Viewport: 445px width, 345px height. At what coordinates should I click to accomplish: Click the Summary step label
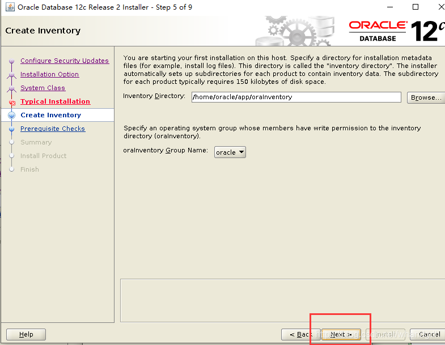[36, 142]
